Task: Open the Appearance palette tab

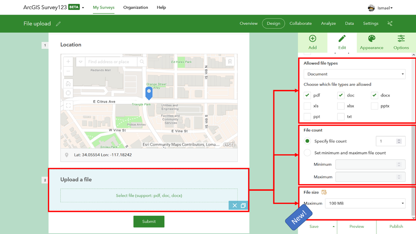Action: [x=371, y=42]
